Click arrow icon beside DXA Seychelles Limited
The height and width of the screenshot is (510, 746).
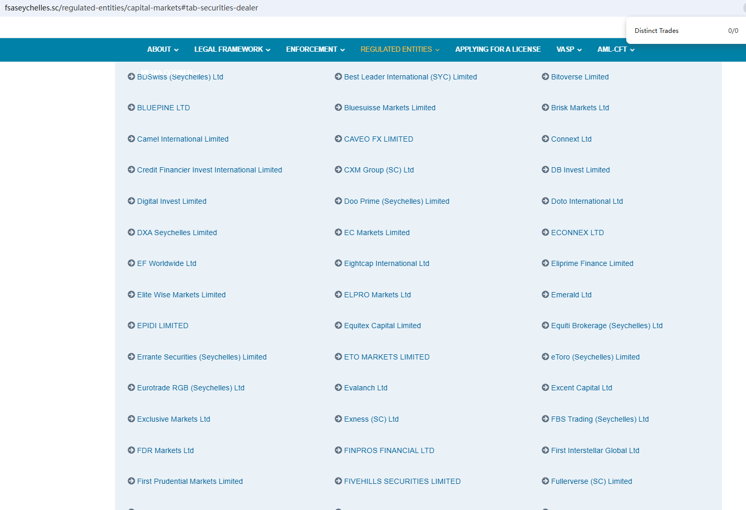pos(131,233)
